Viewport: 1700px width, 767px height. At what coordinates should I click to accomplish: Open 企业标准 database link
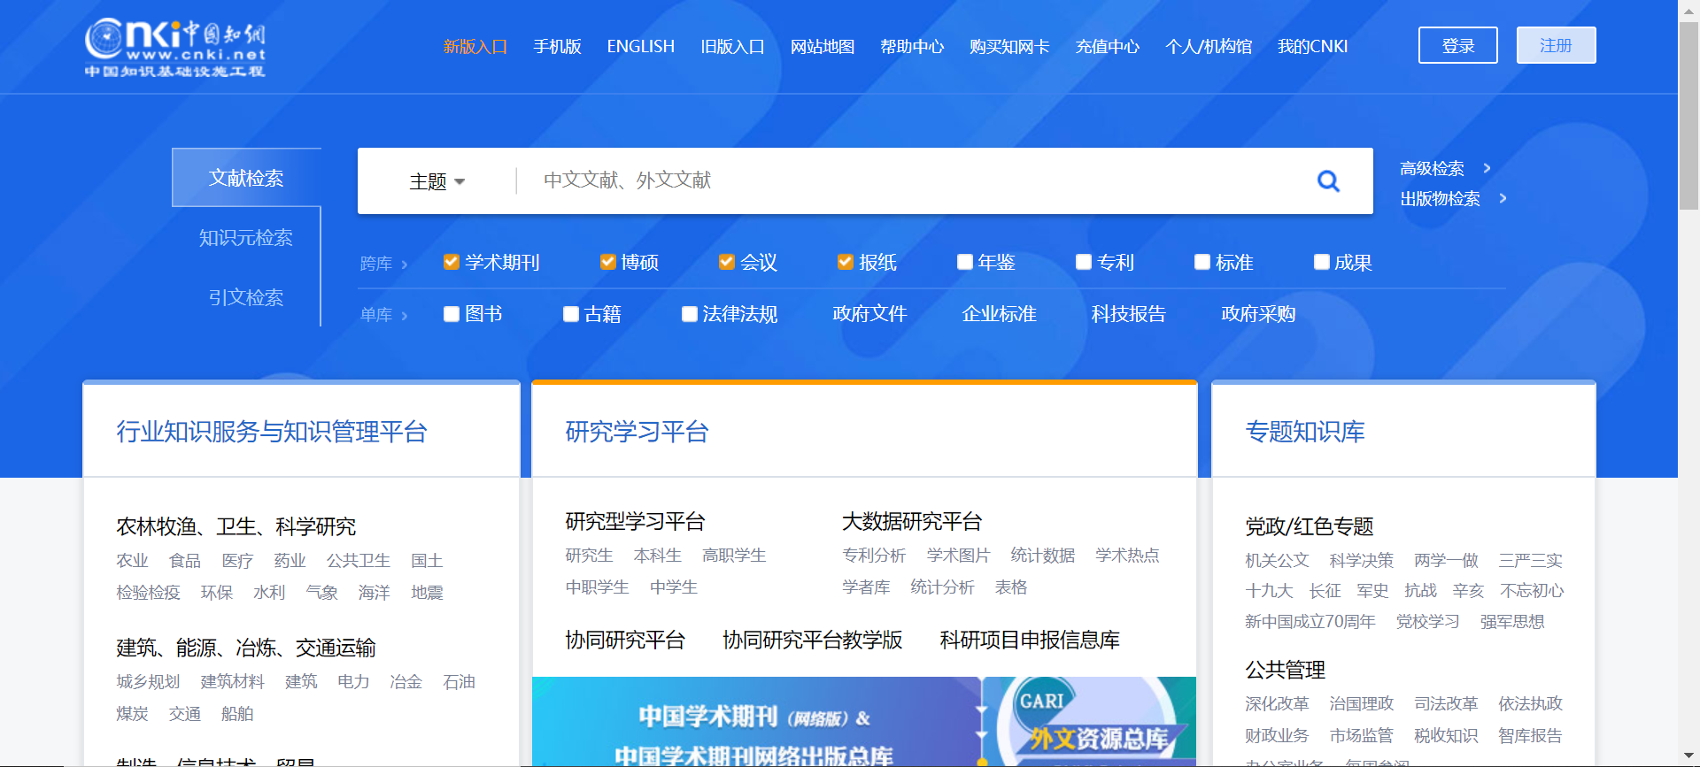pyautogui.click(x=999, y=314)
